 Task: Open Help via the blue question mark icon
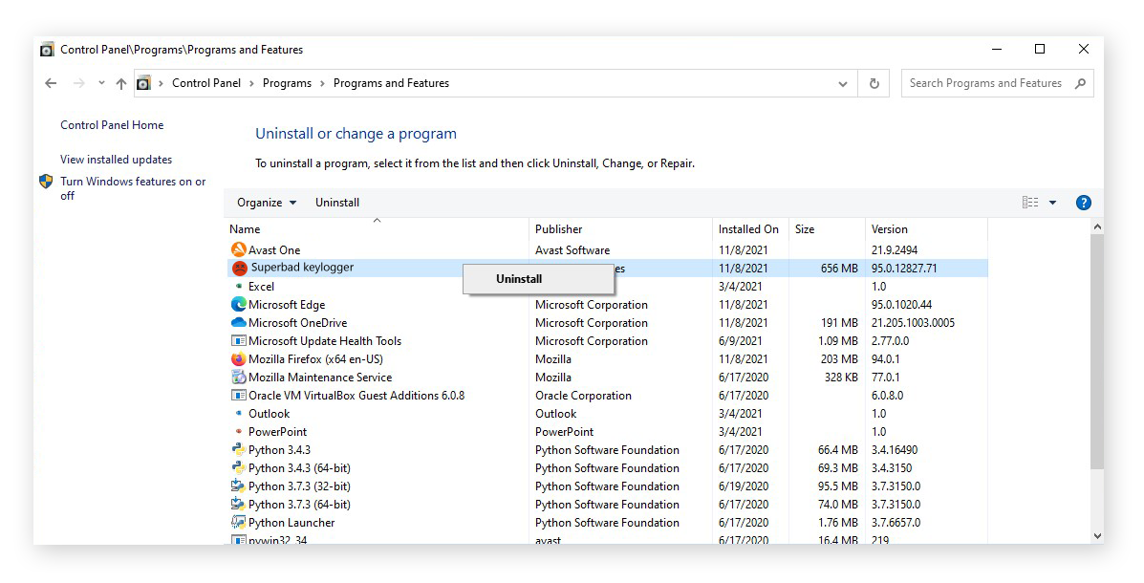click(x=1083, y=202)
